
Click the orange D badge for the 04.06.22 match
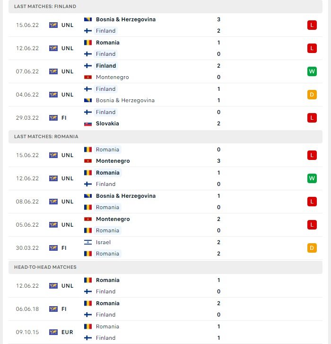point(312,95)
